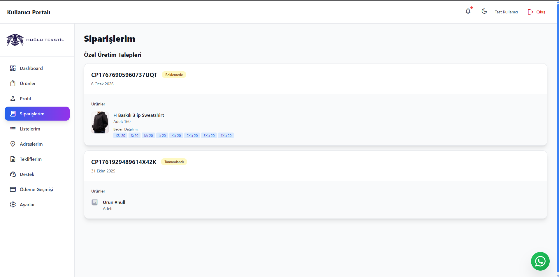Open Listelerim via its list icon
The width and height of the screenshot is (559, 277).
[x=13, y=129]
